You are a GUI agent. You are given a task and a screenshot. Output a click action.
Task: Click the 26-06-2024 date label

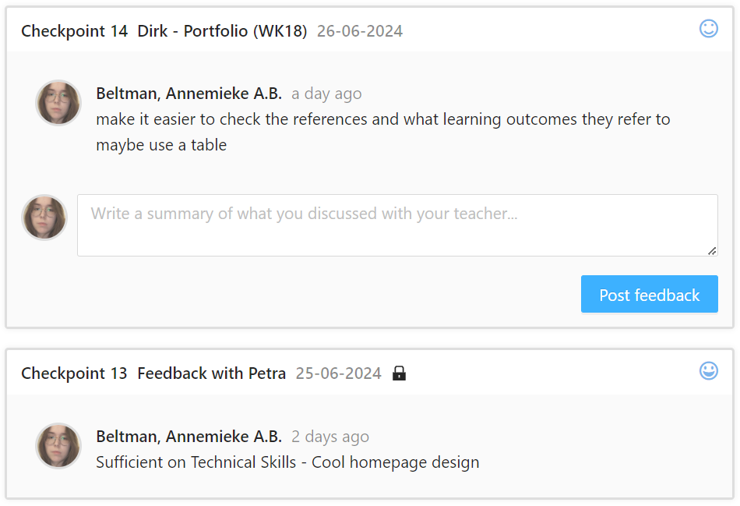click(360, 31)
